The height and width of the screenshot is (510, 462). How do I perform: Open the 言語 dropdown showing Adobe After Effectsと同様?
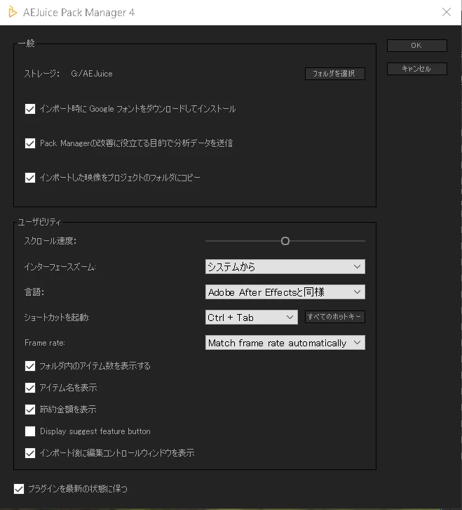[285, 292]
